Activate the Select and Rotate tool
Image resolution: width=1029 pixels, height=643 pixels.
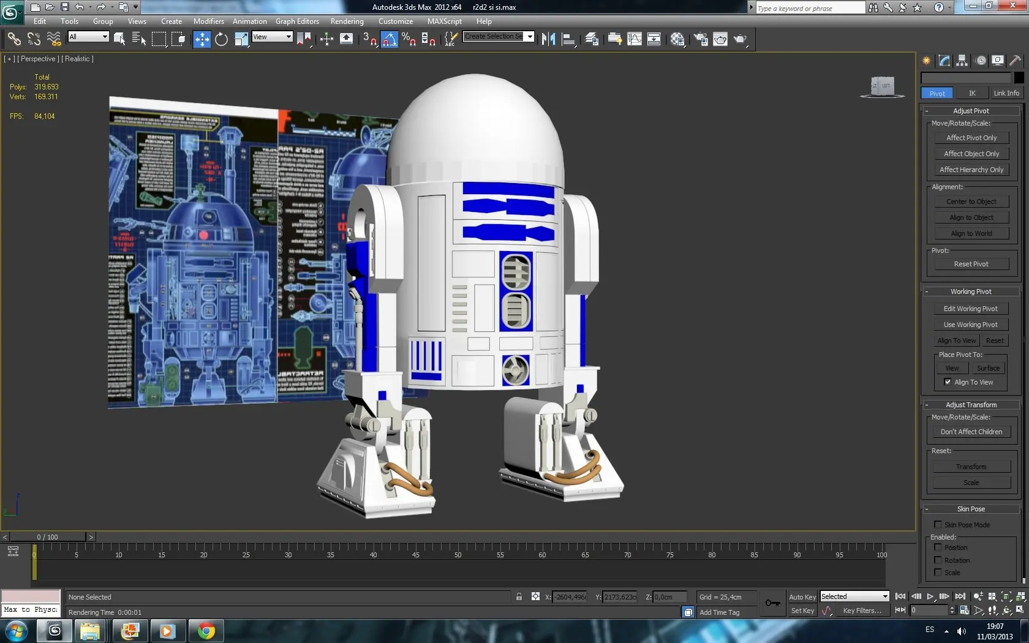coord(221,39)
